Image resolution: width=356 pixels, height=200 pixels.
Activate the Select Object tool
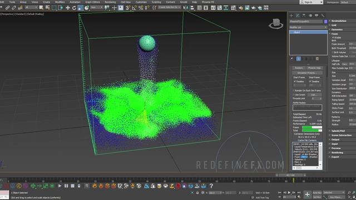(41, 8)
